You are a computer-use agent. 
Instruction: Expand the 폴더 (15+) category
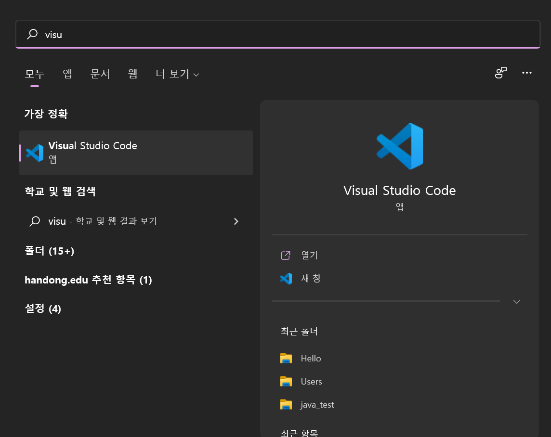(49, 251)
